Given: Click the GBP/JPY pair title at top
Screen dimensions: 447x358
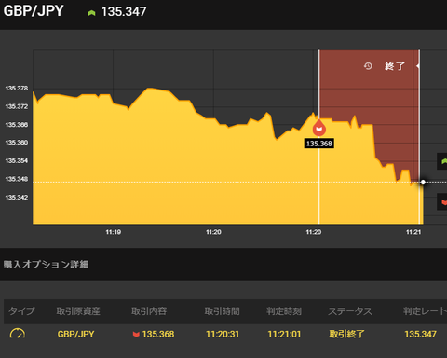Looking at the screenshot, I should pos(34,11).
